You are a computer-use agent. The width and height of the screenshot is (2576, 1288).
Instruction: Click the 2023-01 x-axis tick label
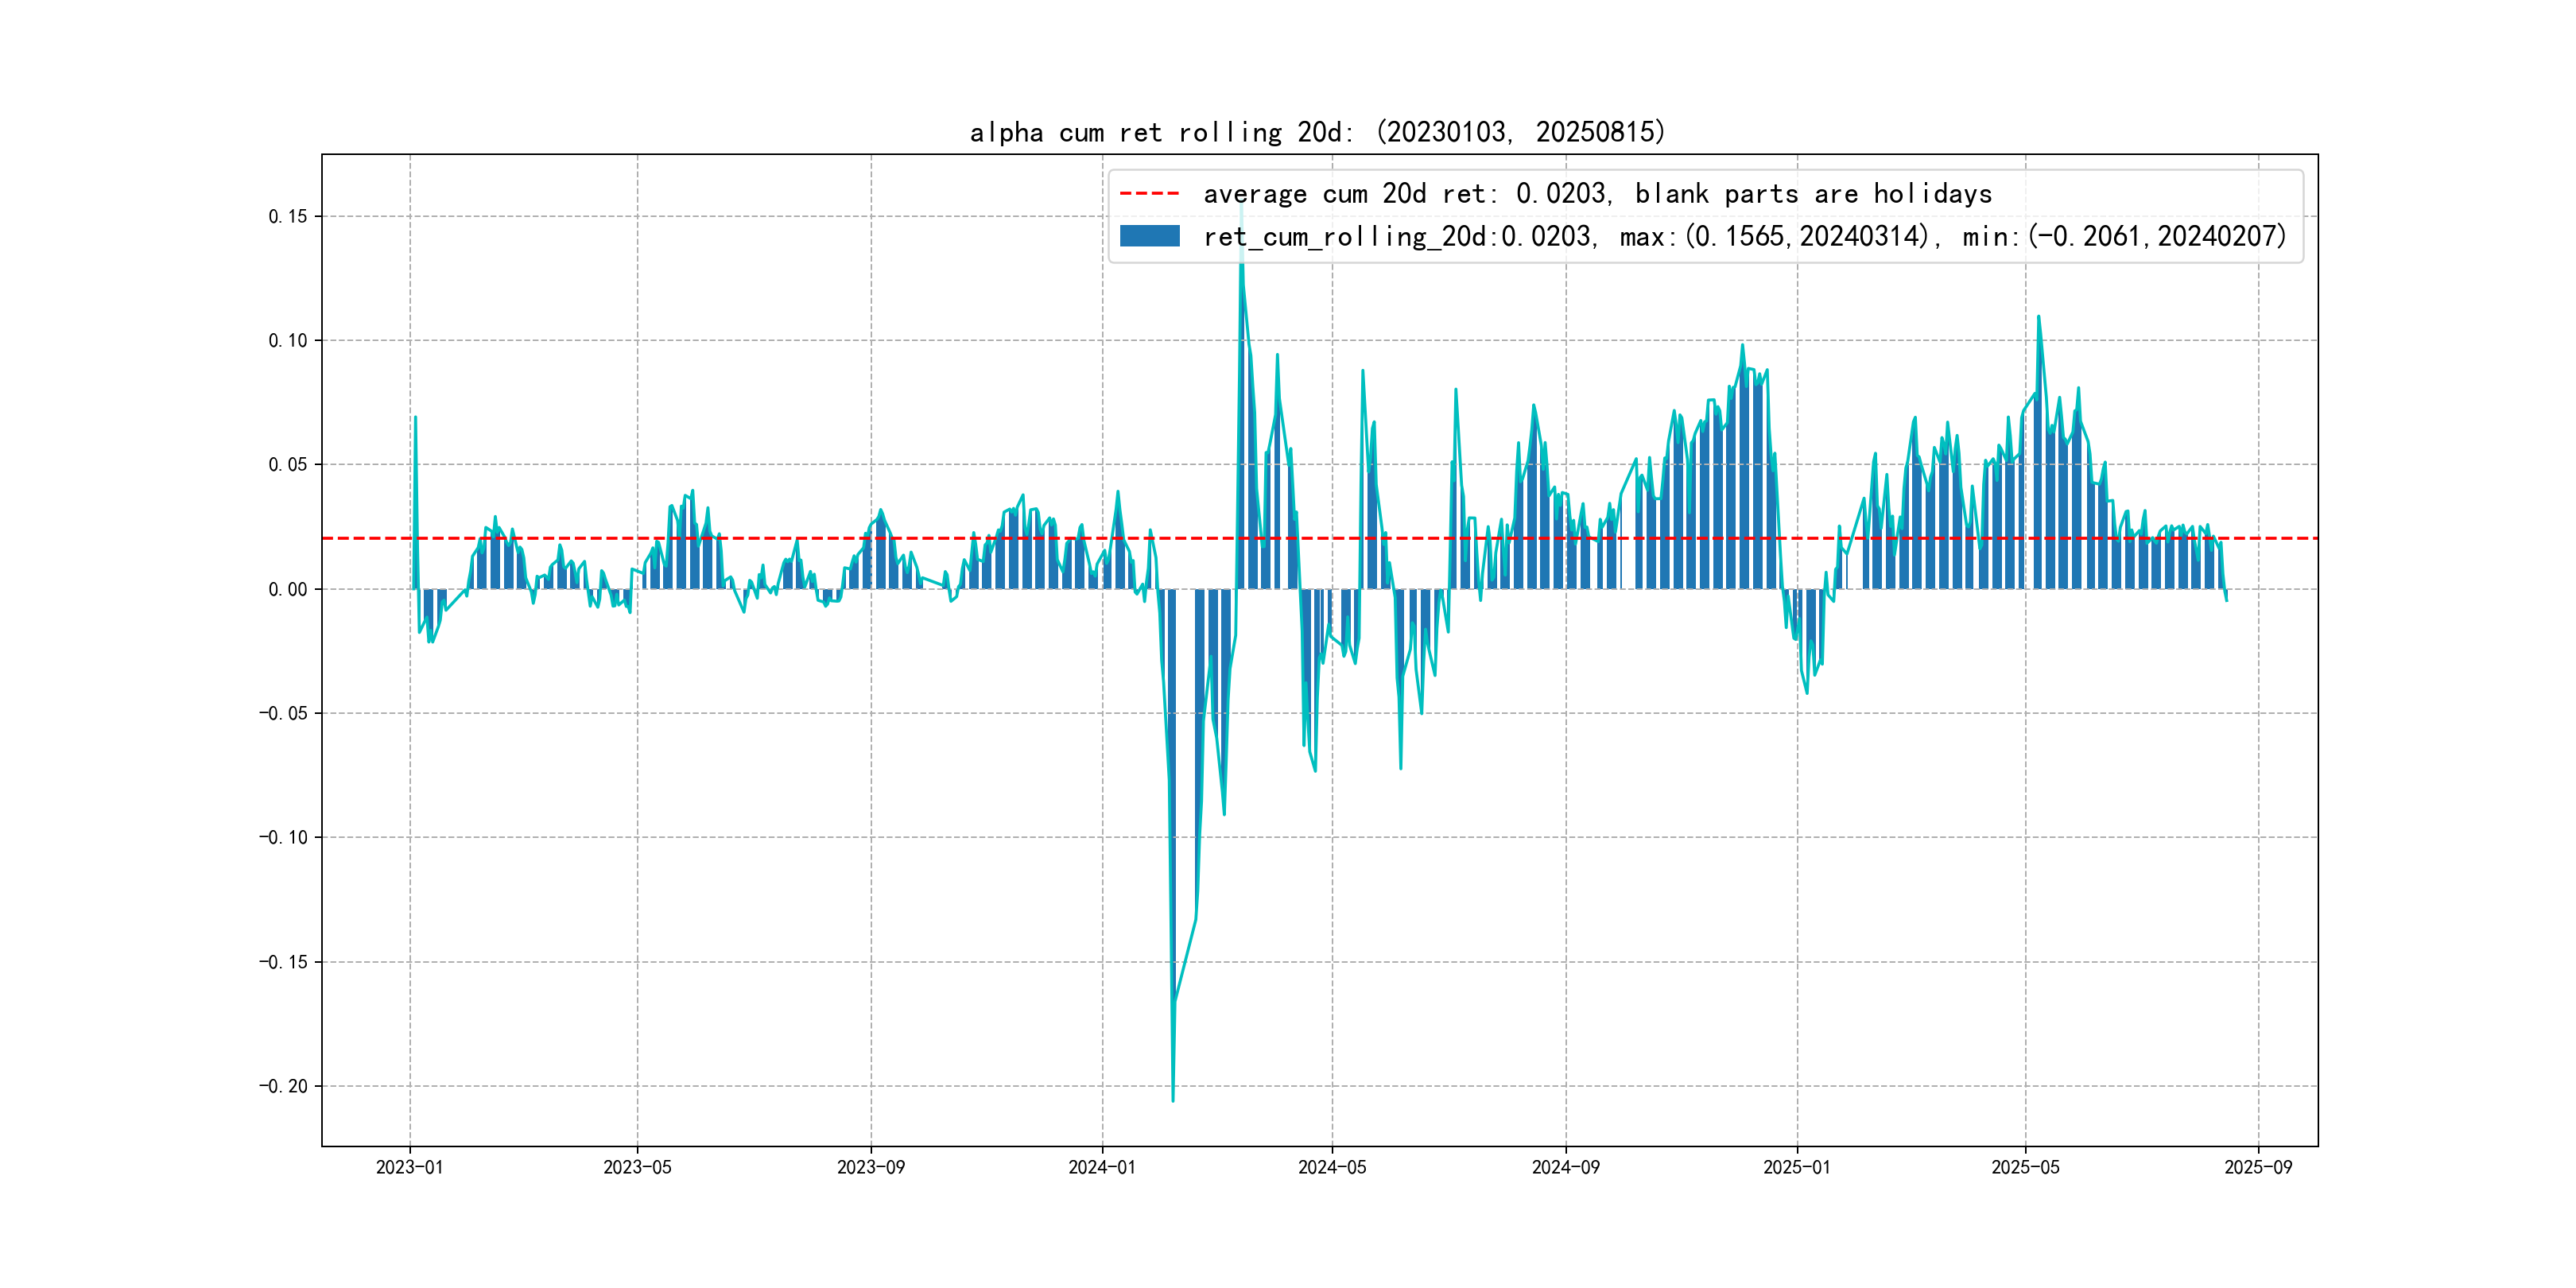click(409, 1167)
